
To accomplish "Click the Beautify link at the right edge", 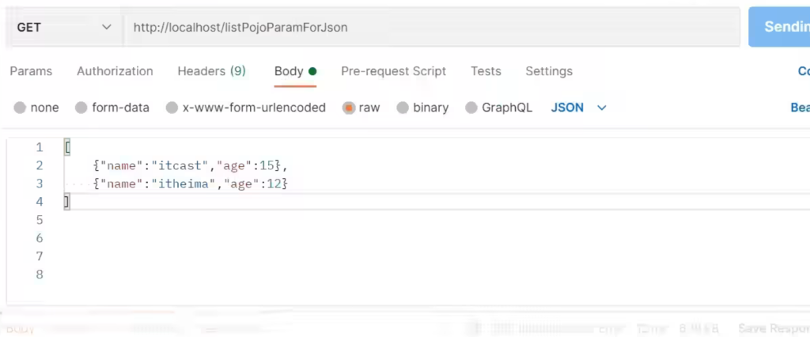I will pyautogui.click(x=799, y=108).
